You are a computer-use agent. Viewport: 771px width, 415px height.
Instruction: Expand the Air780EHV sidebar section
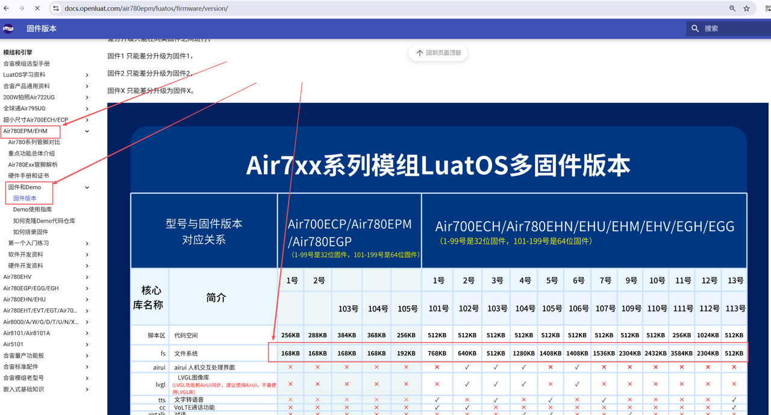(x=87, y=277)
